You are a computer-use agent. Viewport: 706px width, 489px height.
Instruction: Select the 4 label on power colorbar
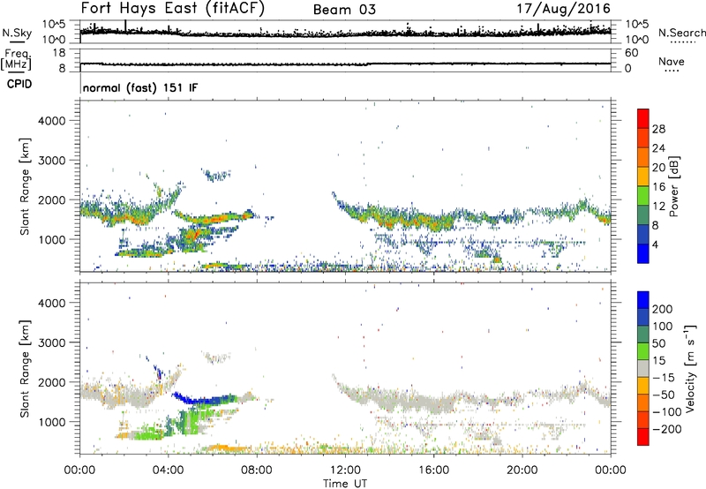click(656, 244)
